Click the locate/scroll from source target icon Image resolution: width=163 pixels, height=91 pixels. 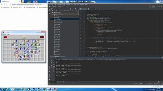[x=71, y=9]
